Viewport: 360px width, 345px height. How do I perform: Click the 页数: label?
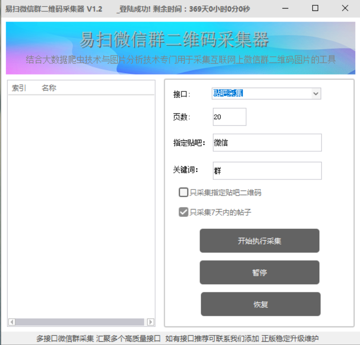point(181,117)
